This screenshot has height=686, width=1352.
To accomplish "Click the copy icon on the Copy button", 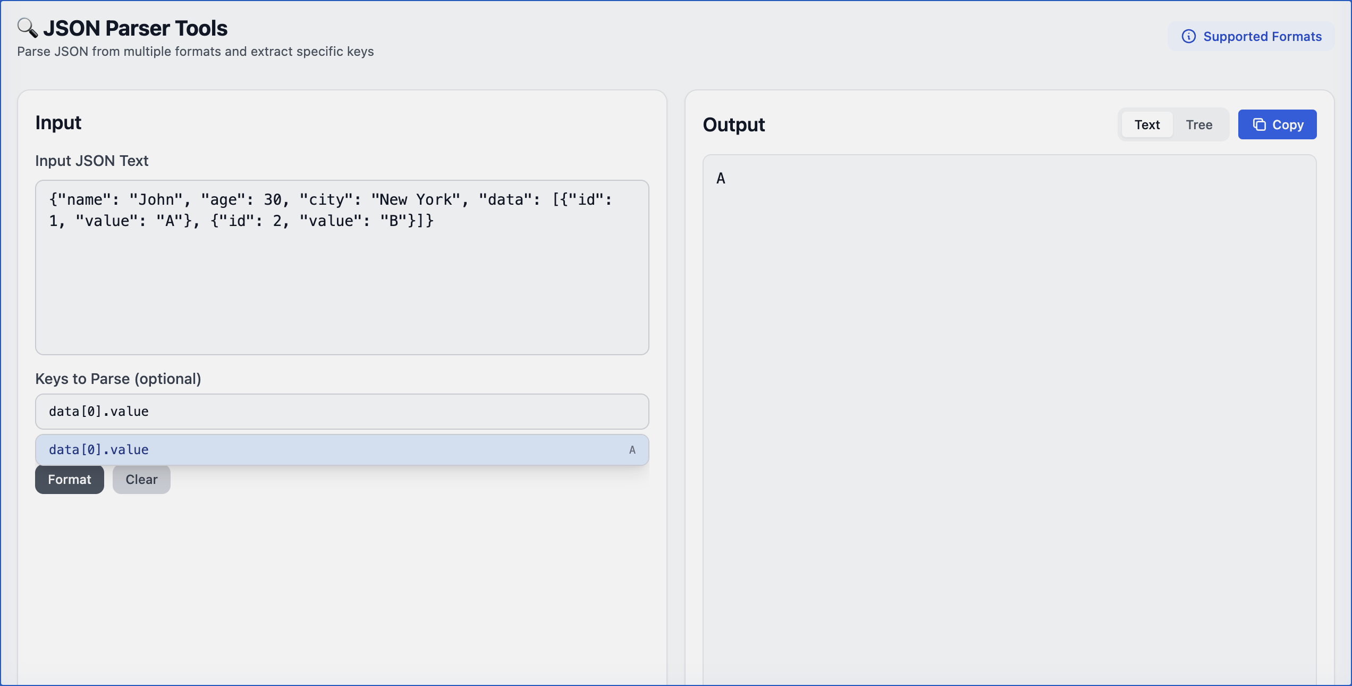I will pos(1260,124).
